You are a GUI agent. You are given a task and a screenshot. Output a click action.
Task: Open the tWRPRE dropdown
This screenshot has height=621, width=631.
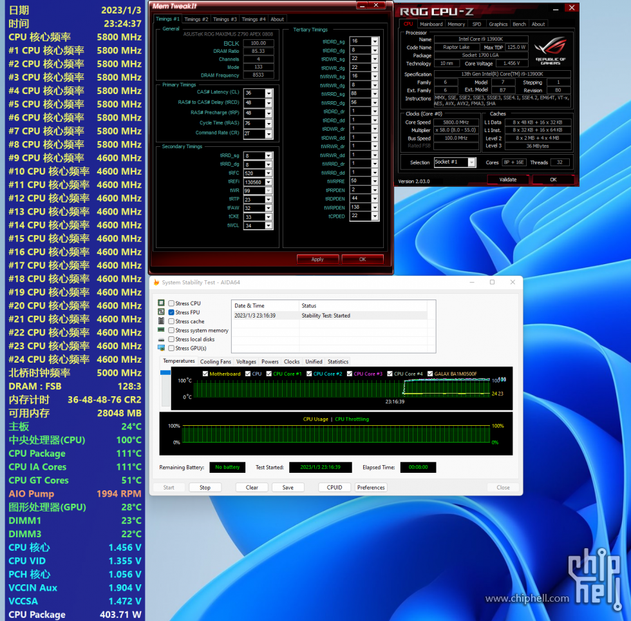point(375,181)
